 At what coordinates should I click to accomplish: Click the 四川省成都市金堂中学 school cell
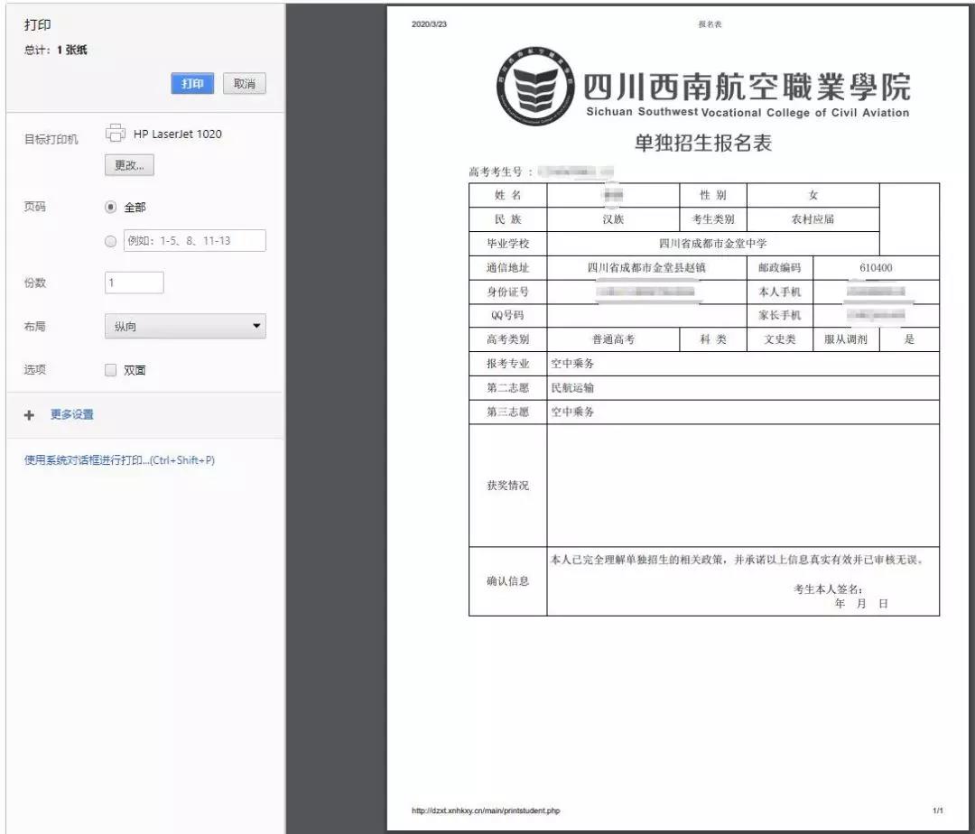pos(712,244)
